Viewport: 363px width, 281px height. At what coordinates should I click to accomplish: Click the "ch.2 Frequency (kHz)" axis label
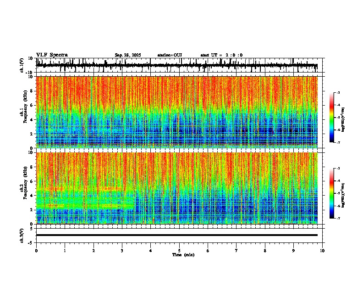pyautogui.click(x=24, y=182)
